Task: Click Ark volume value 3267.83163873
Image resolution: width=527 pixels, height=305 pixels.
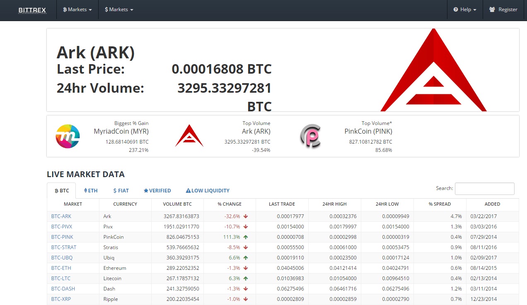Action: point(181,216)
